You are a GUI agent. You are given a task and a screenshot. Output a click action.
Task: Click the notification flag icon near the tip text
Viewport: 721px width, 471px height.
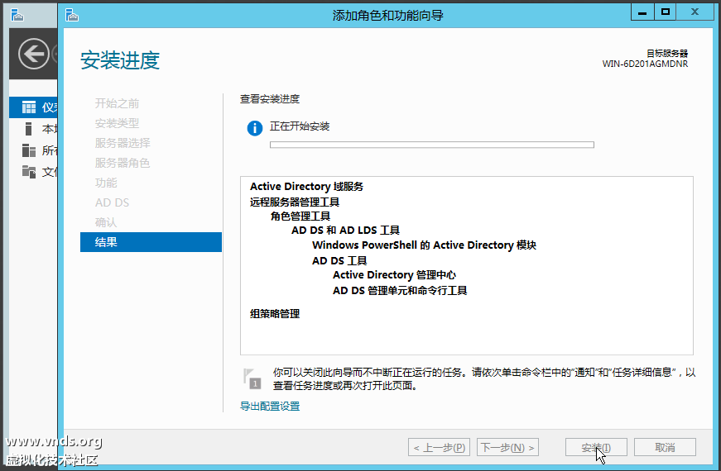click(x=252, y=378)
